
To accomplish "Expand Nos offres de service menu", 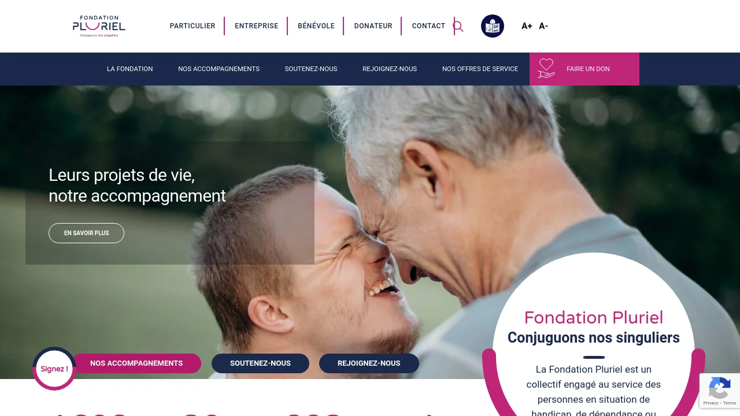I will (480, 69).
